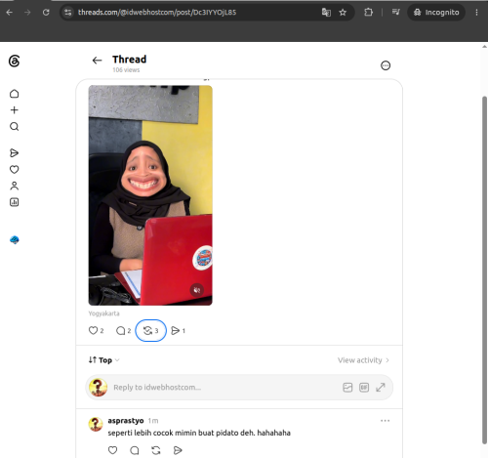The height and width of the screenshot is (458, 488).
Task: Open replies with comment icon showing 2
Action: 123,331
